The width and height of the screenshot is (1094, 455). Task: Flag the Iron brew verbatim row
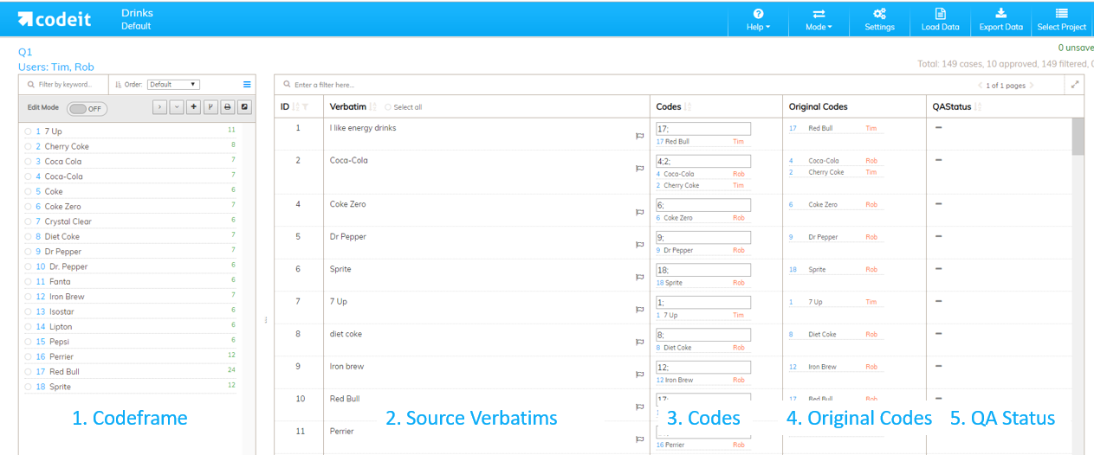[640, 375]
